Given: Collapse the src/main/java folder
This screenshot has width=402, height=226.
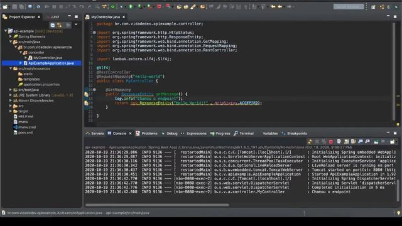Looking at the screenshot, I should [11, 42].
